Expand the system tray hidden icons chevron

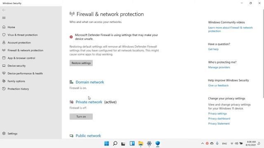click(x=203, y=143)
